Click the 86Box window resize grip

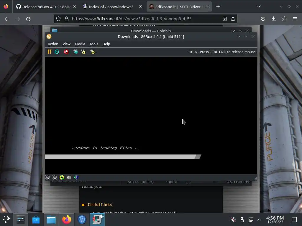click(255, 179)
